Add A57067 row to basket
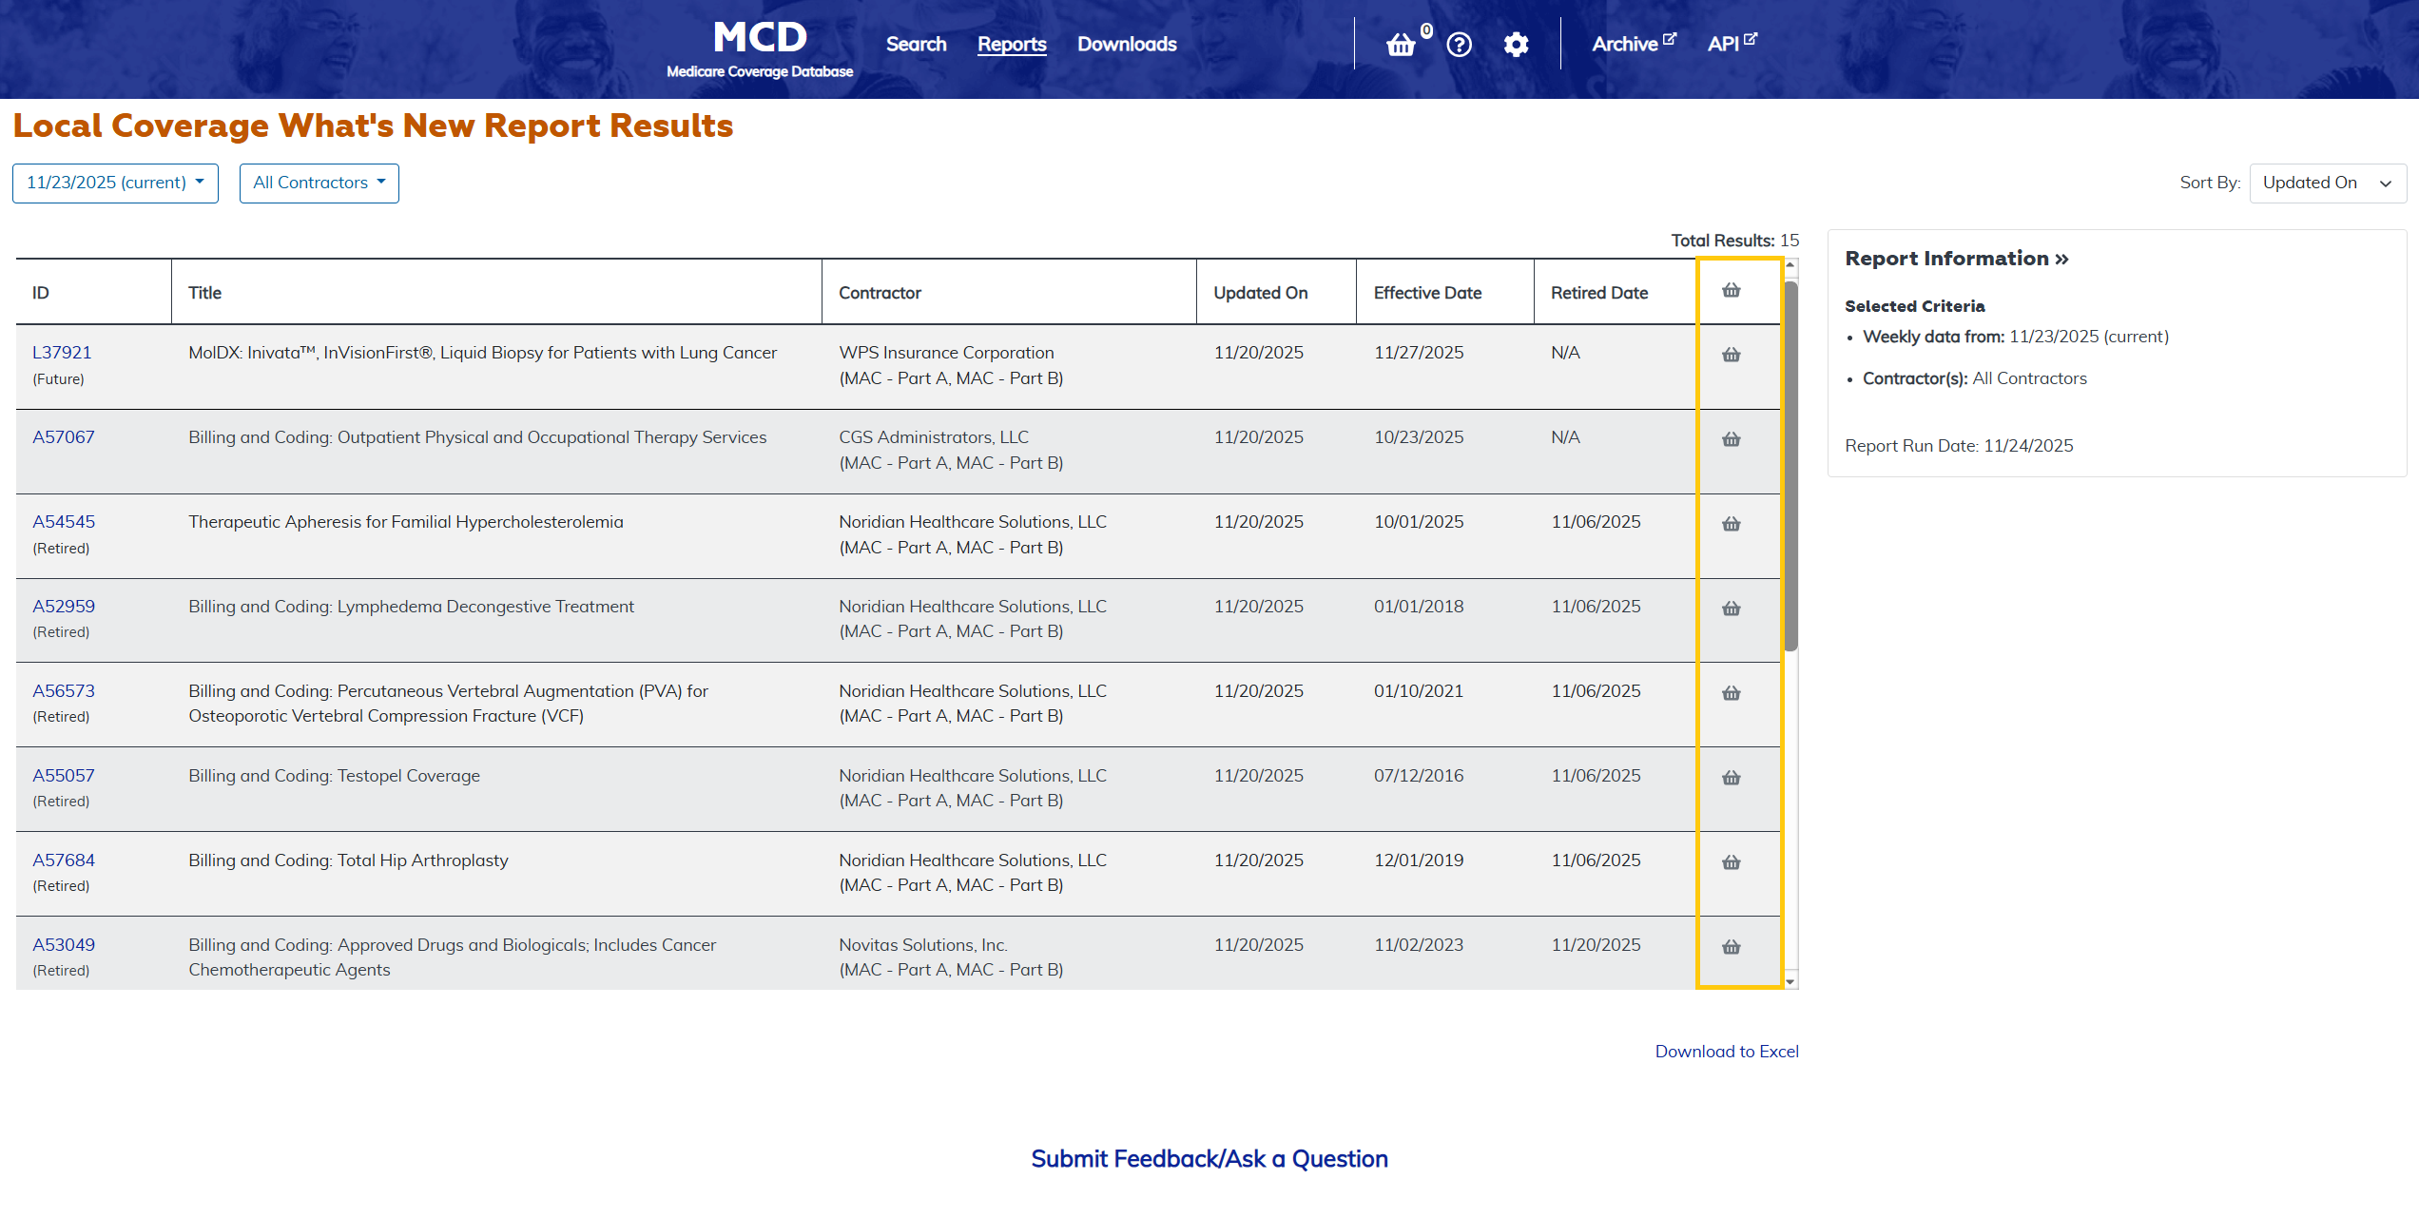This screenshot has height=1218, width=2419. [1731, 439]
